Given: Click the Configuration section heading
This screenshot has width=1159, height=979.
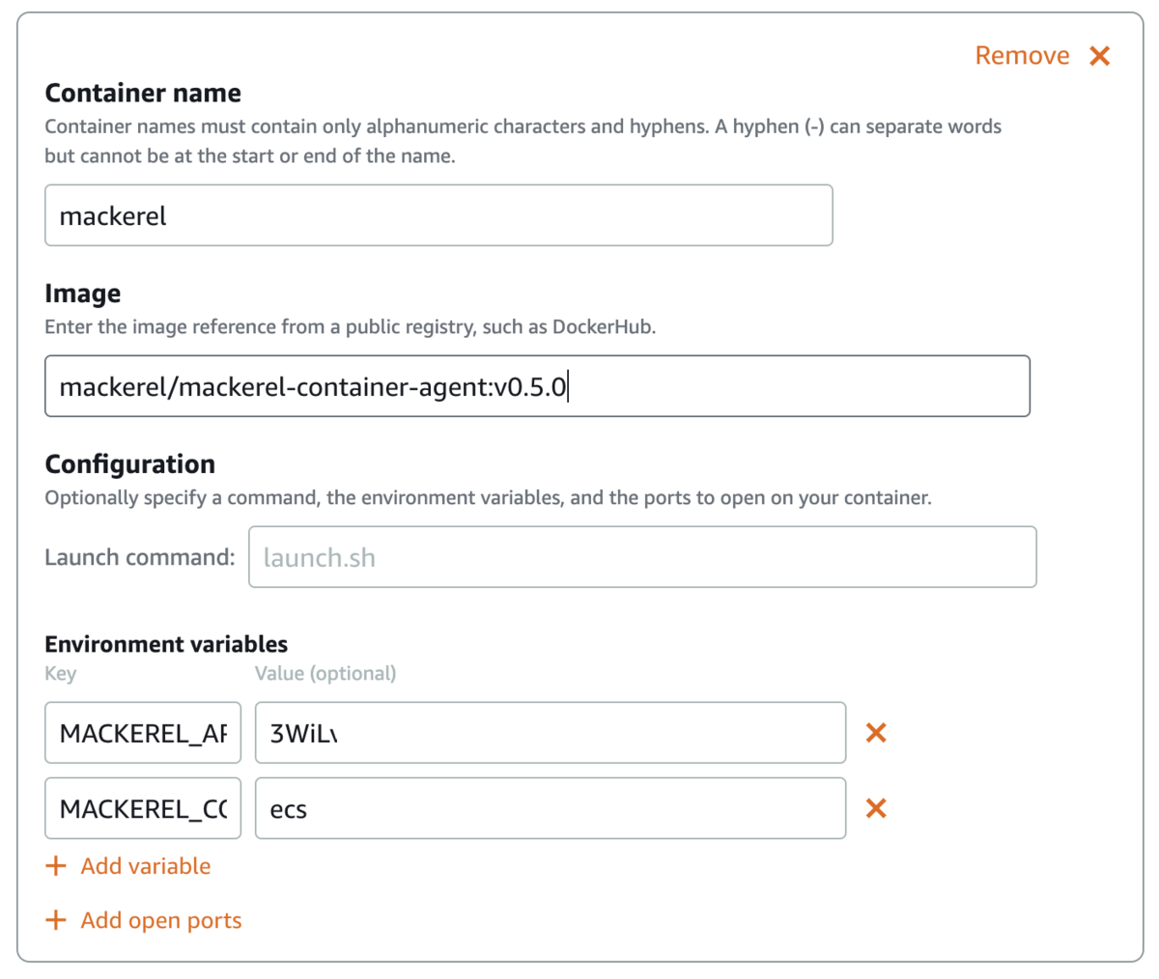Looking at the screenshot, I should (x=130, y=464).
